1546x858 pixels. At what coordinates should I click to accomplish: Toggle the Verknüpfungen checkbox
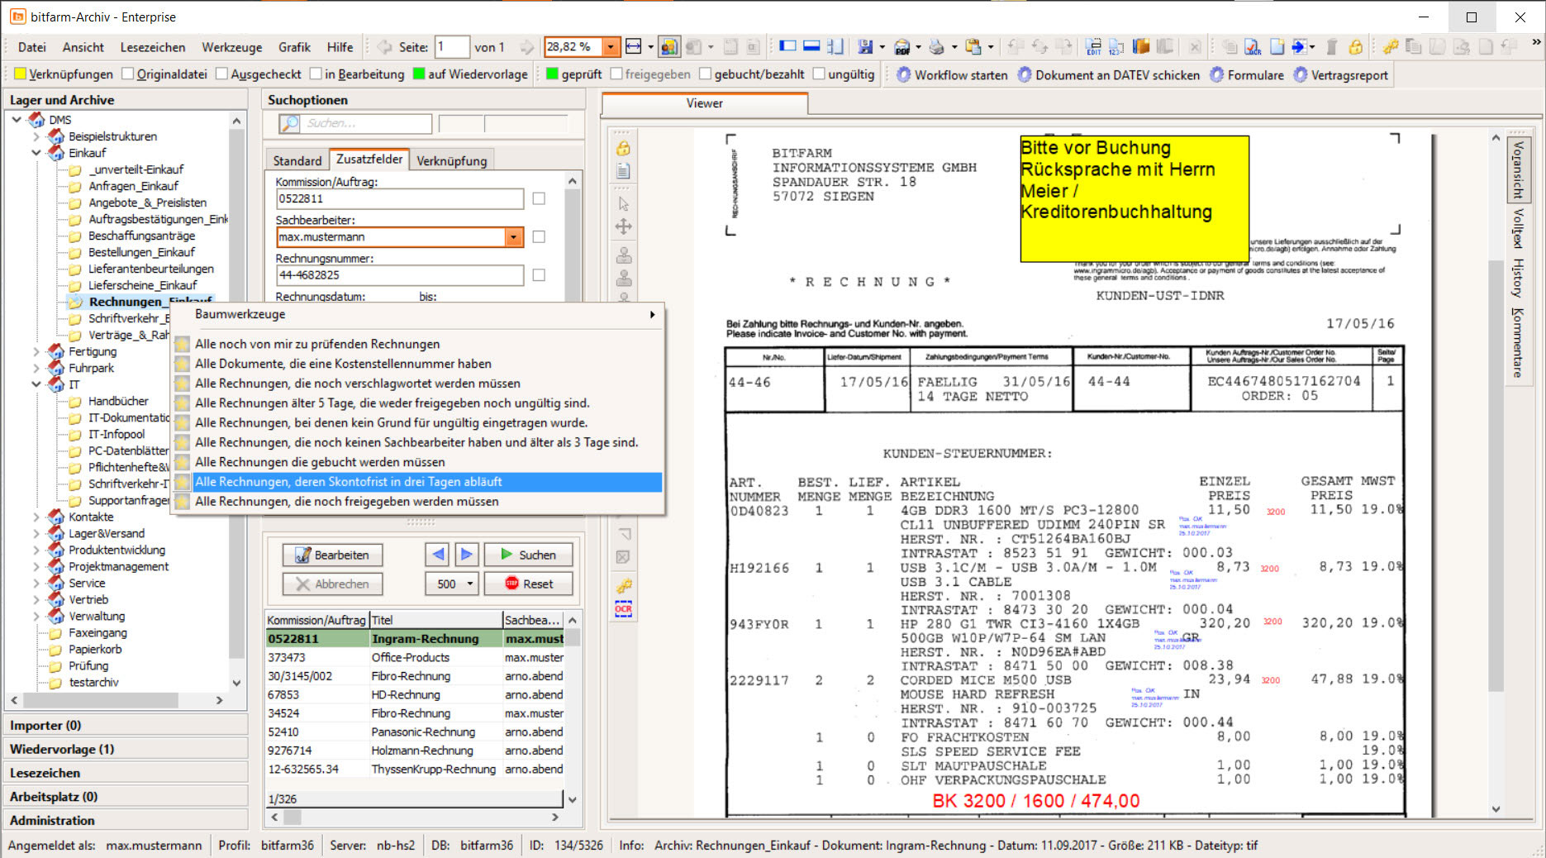click(x=21, y=74)
